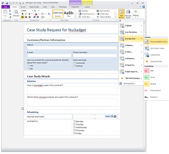
Task: Cut selection with the scissors icon
Action: [x=10, y=11]
